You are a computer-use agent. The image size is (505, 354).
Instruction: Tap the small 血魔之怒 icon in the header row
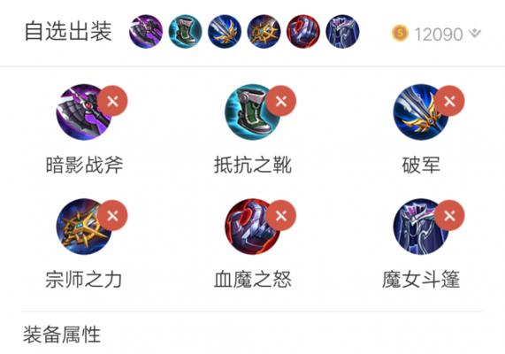tap(303, 32)
